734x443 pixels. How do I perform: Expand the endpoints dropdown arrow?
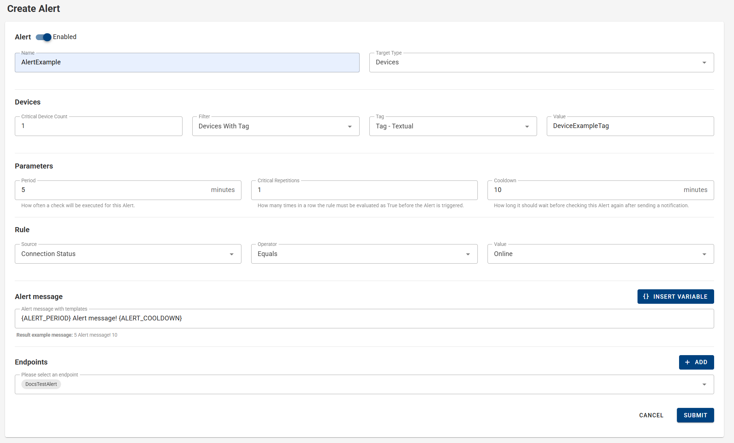(x=704, y=384)
